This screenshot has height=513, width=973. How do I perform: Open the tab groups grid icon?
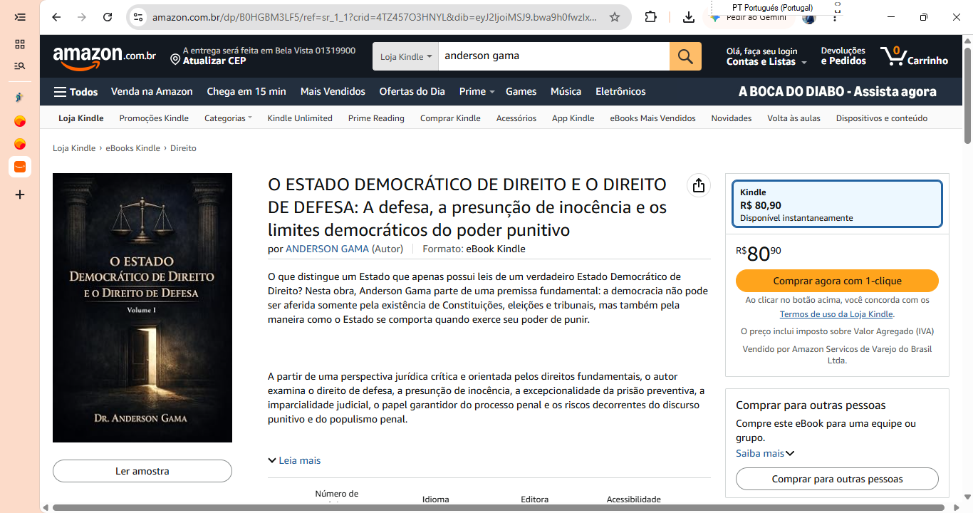(x=20, y=44)
